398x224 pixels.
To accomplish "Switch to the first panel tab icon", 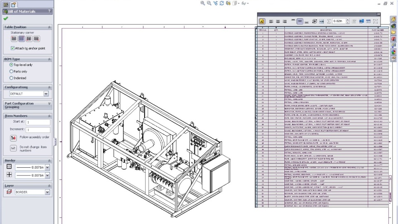I will coord(5,4).
